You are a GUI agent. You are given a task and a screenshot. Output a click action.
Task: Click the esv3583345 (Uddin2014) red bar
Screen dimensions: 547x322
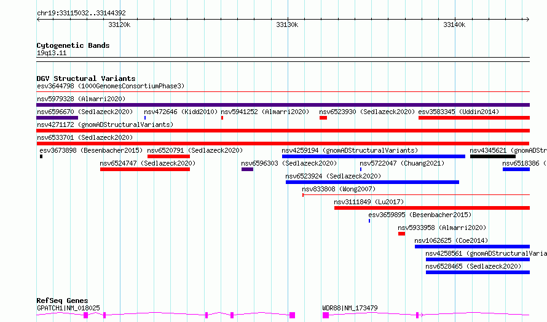pyautogui.click(x=474, y=118)
